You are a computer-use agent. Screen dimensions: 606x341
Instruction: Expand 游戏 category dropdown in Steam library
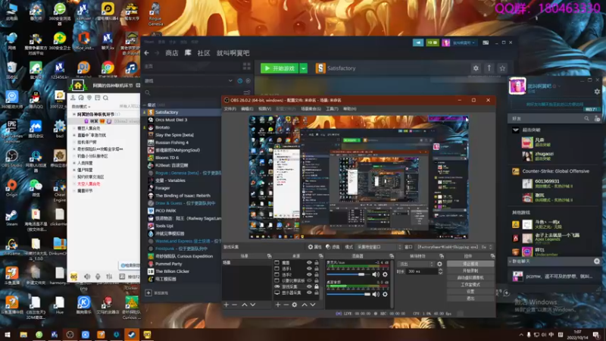230,81
